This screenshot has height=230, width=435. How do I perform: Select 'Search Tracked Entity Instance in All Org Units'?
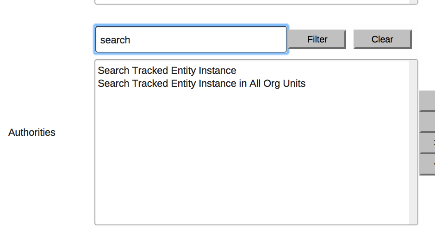point(202,84)
